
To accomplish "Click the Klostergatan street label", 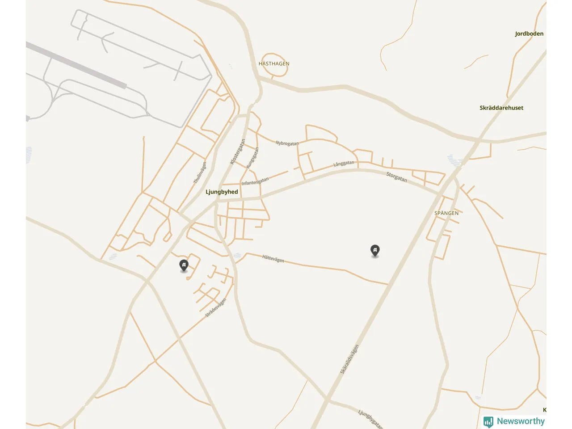I will click(x=238, y=151).
